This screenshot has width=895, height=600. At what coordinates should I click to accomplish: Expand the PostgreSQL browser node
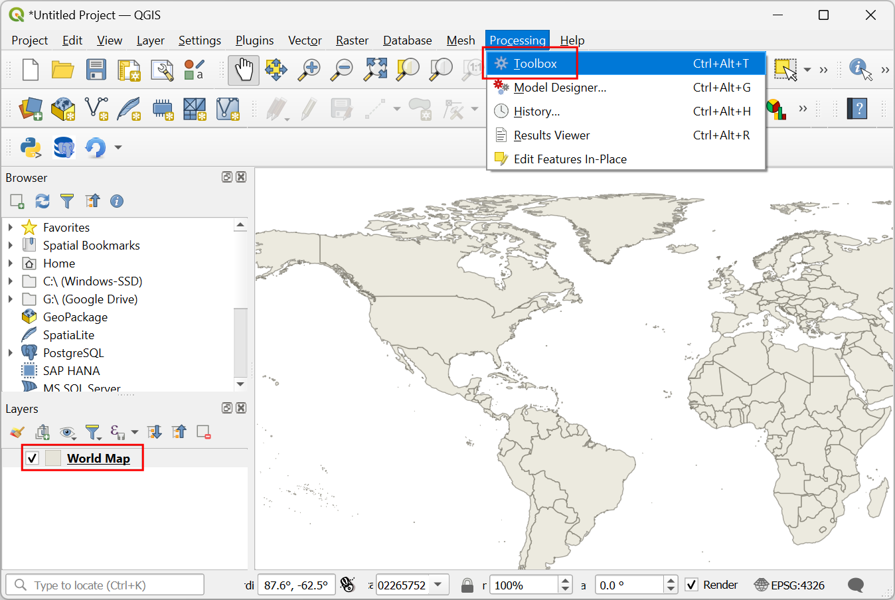tap(11, 353)
